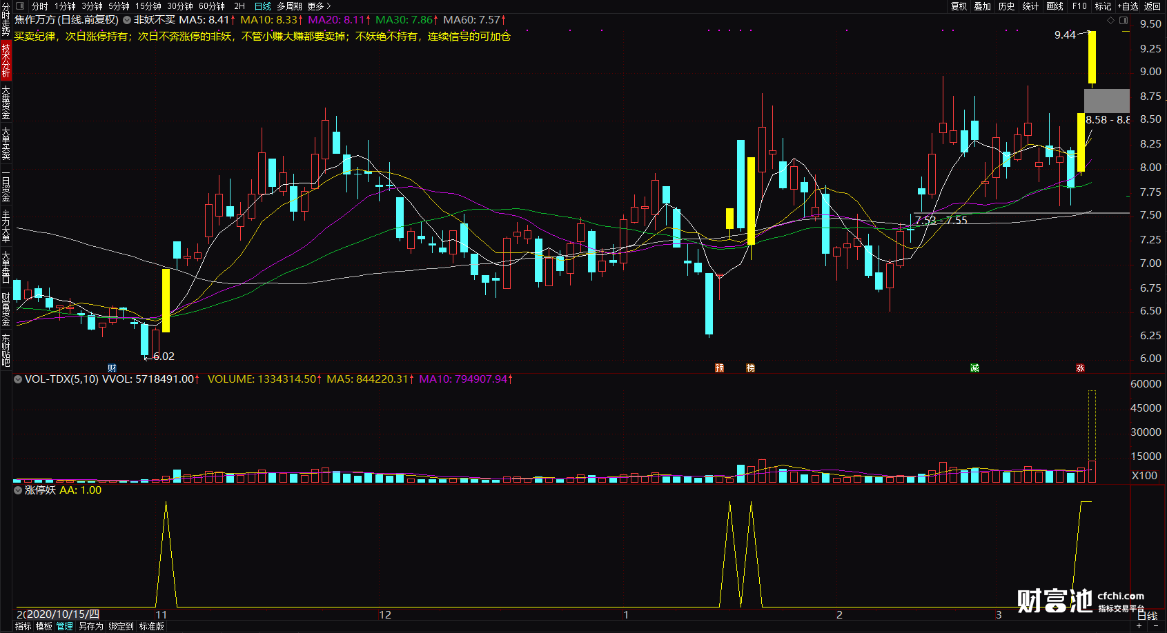The height and width of the screenshot is (633, 1167).
Task: Select the 1分钟 period
Action: pos(66,6)
